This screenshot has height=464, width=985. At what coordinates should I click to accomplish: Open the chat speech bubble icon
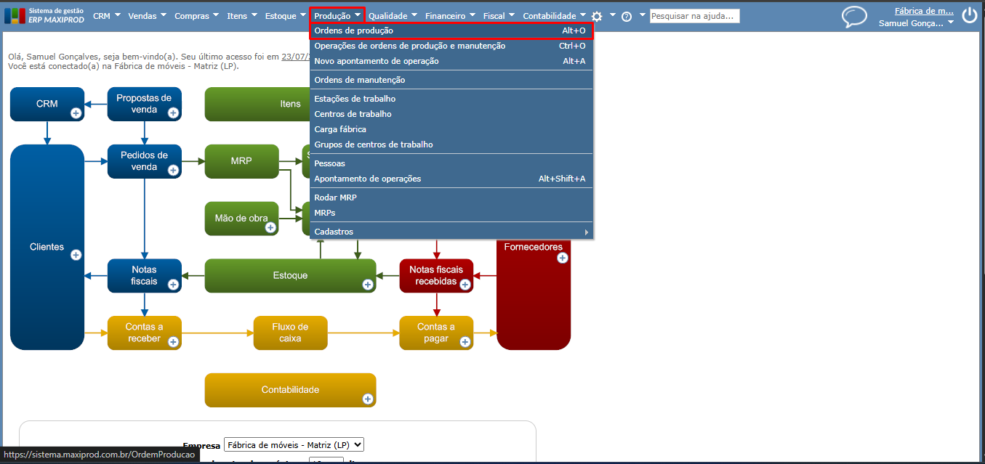(854, 16)
